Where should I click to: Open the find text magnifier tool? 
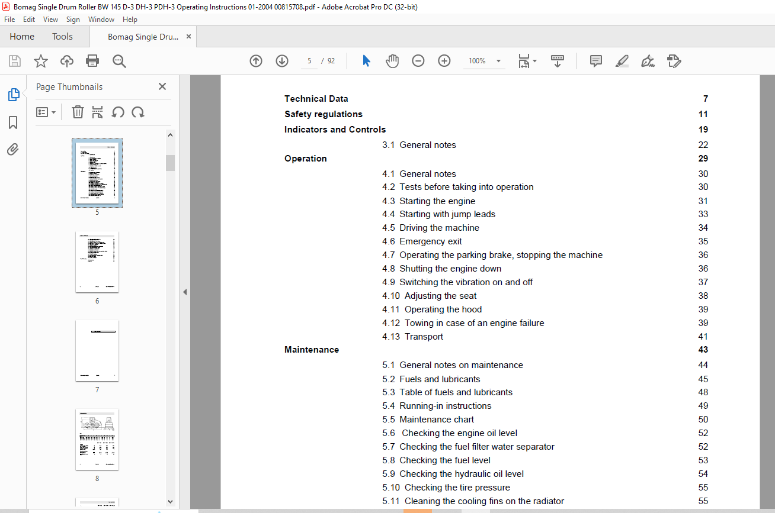[119, 61]
